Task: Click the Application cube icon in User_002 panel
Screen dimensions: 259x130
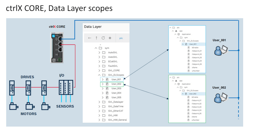Action: (179, 84)
